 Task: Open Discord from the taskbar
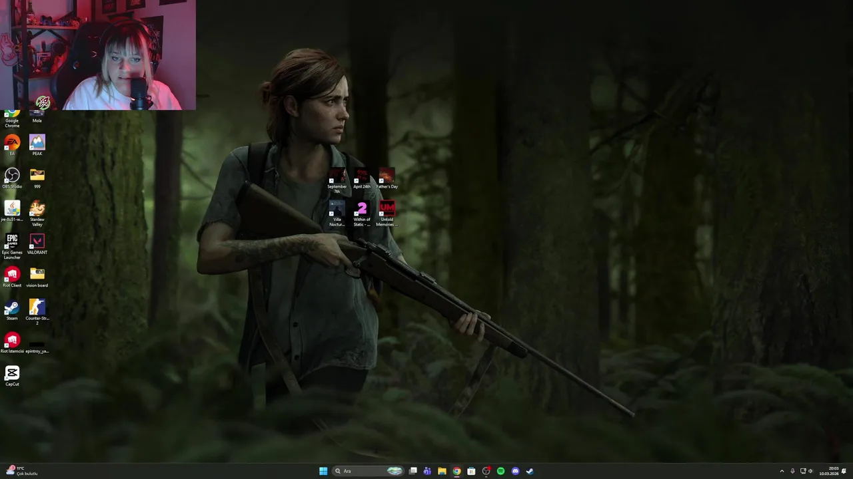click(x=515, y=471)
